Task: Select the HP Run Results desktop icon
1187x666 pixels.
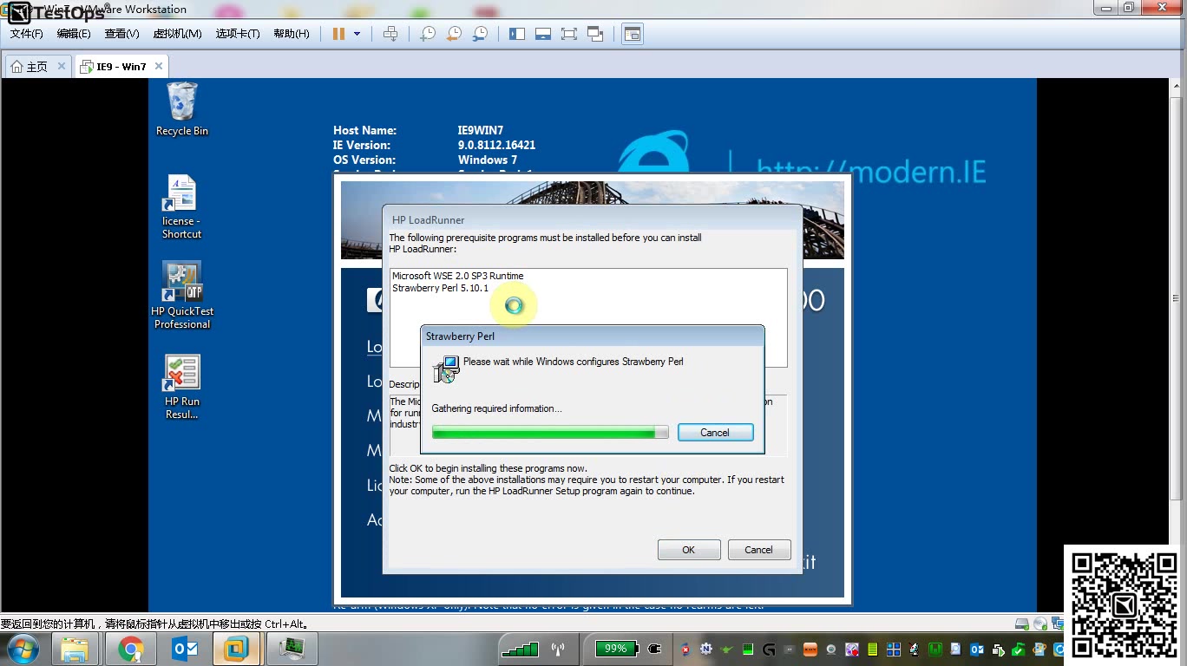Action: point(182,387)
